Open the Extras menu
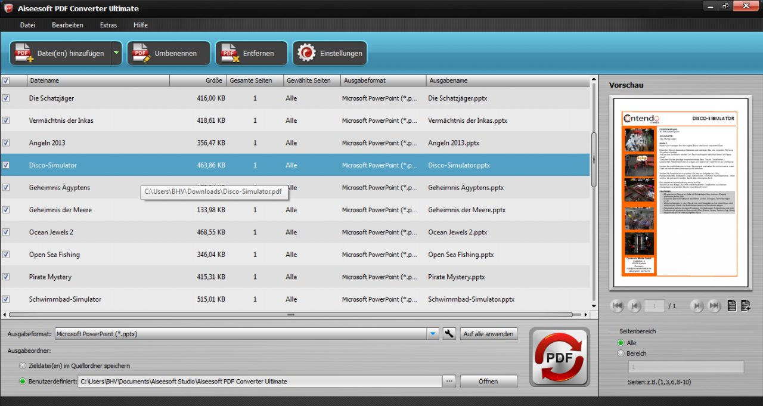The height and width of the screenshot is (406, 763). [108, 25]
